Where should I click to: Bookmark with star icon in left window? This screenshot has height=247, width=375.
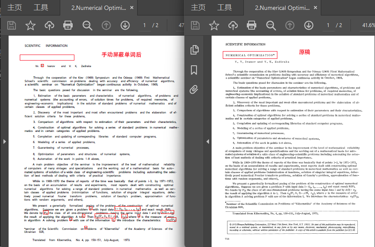(31, 25)
